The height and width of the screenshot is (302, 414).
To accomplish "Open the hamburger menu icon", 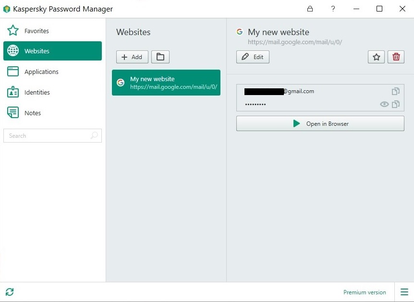I will tap(404, 292).
